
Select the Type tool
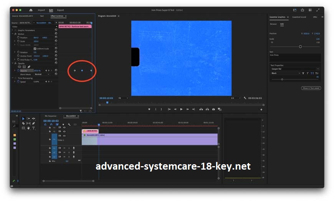(x=33, y=128)
